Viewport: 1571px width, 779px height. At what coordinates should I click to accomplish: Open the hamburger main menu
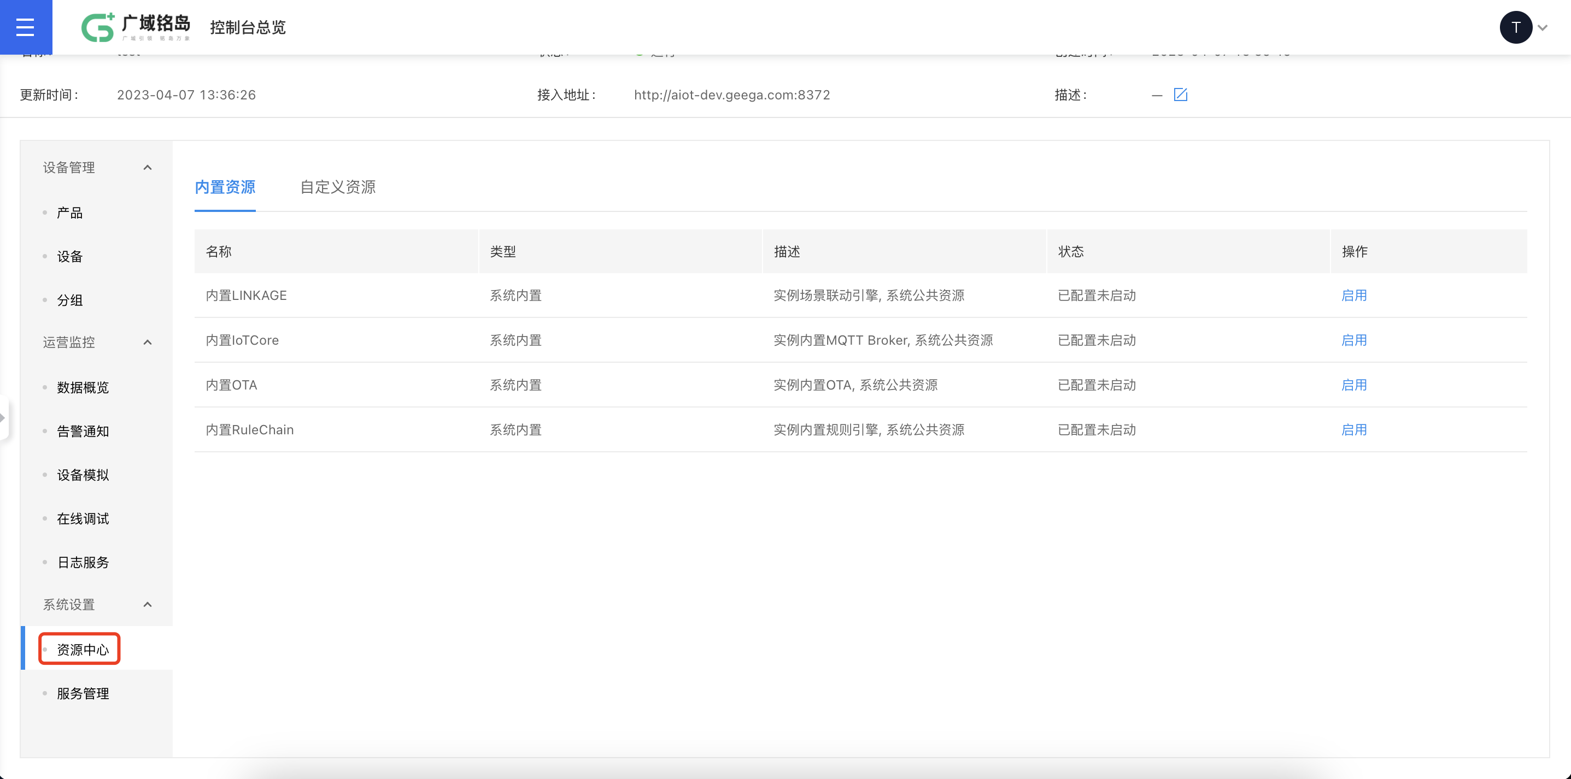(x=26, y=27)
